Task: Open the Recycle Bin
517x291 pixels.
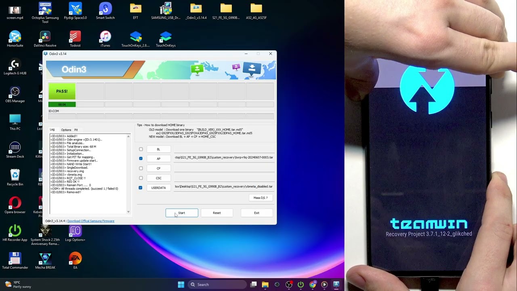Action: [15, 178]
